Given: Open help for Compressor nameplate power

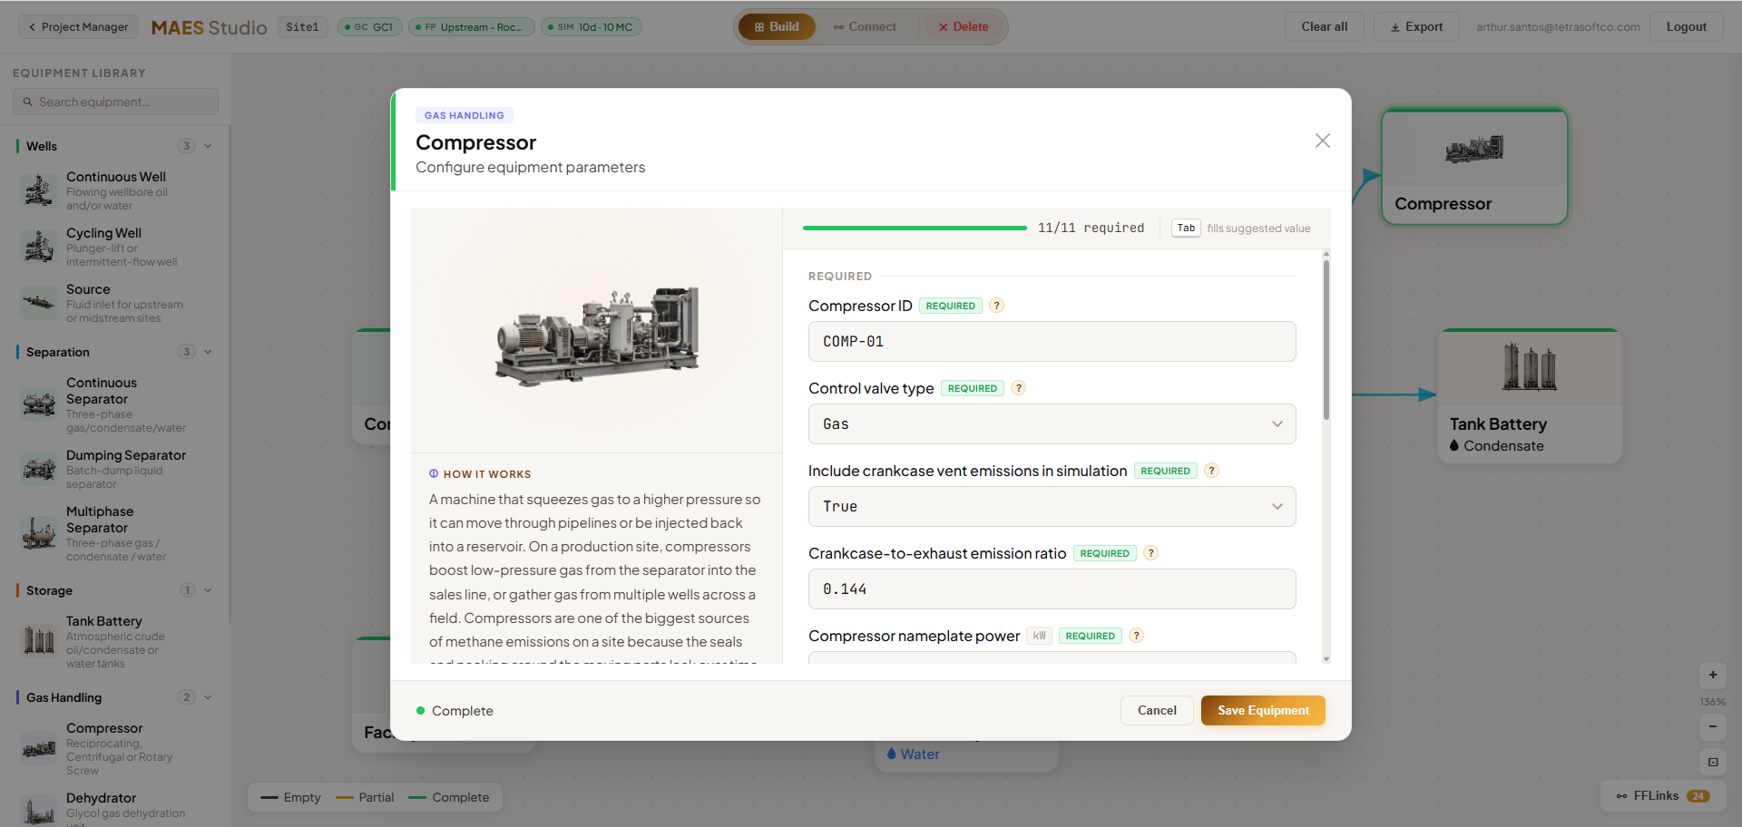Looking at the screenshot, I should [x=1136, y=636].
